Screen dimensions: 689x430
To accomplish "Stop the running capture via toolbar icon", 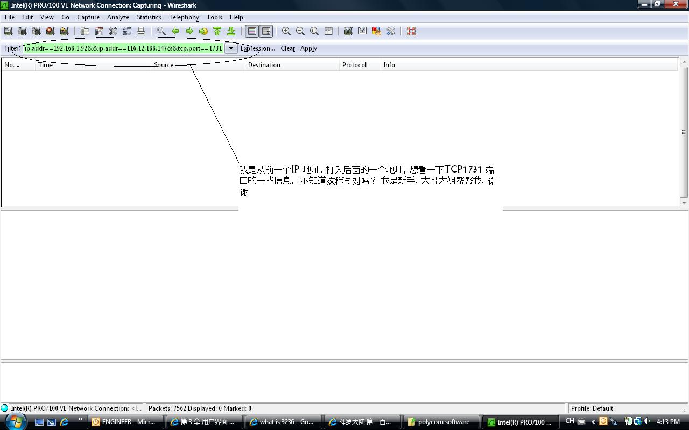I will (x=50, y=31).
